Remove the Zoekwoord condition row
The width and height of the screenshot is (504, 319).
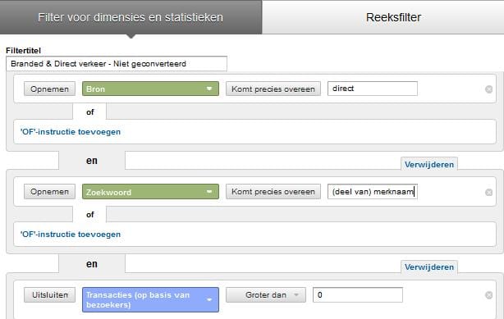[488, 192]
